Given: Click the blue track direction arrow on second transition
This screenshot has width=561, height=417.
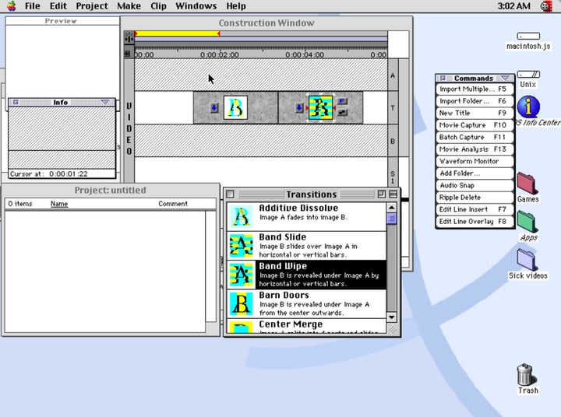Looking at the screenshot, I should 299,108.
